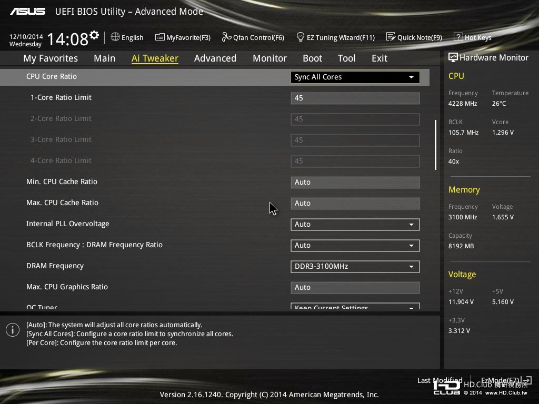Image resolution: width=539 pixels, height=404 pixels.
Task: Click the Qfan Control fan icon
Action: click(226, 37)
